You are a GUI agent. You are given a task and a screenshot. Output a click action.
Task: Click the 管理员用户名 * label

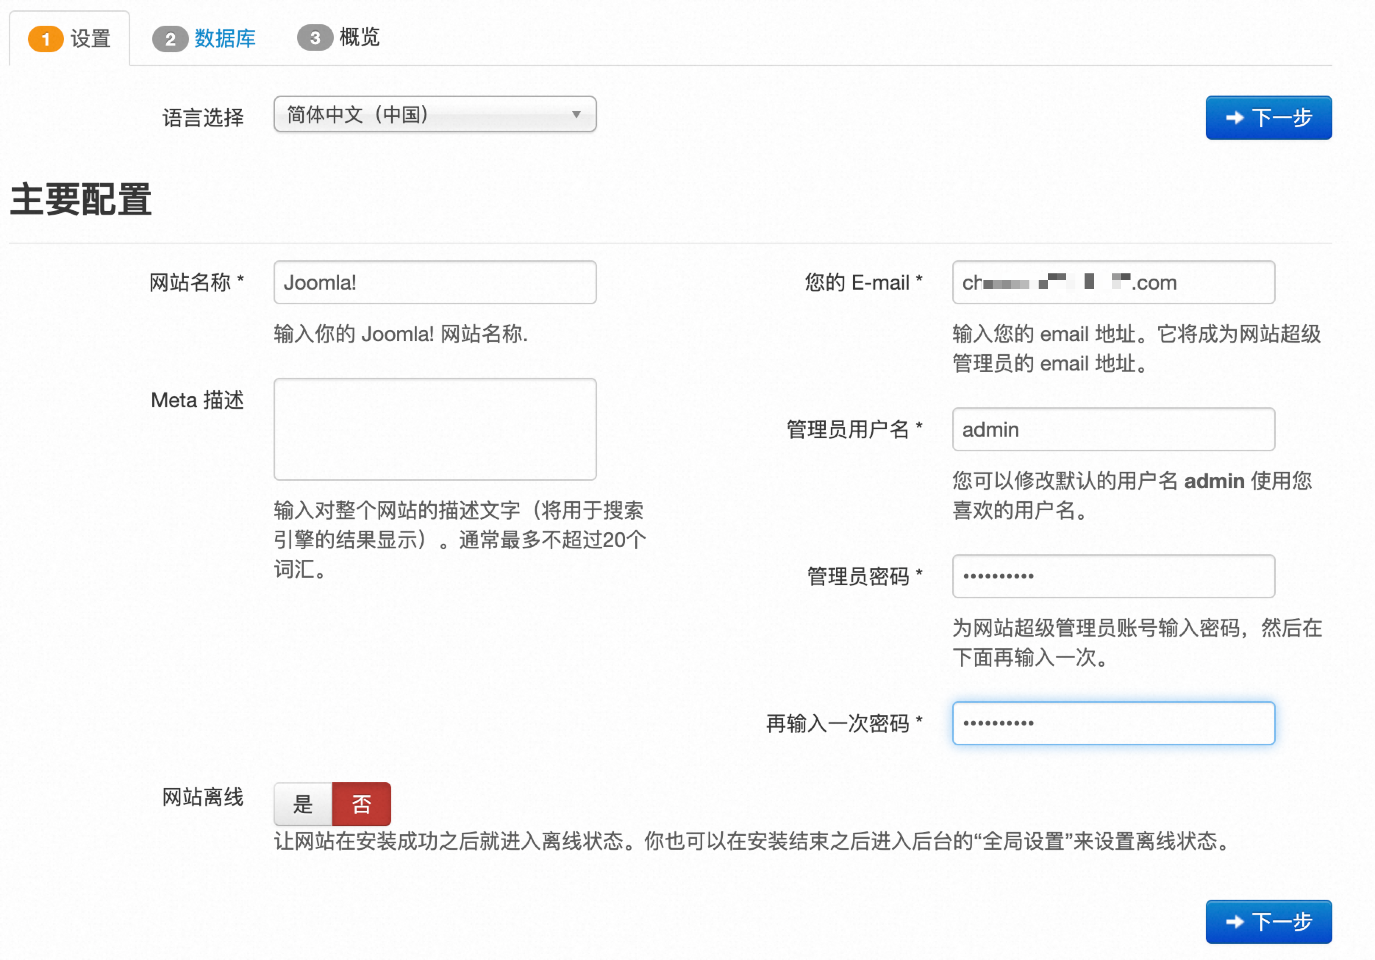tap(854, 430)
